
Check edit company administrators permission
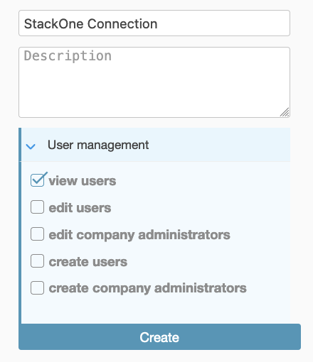point(37,234)
